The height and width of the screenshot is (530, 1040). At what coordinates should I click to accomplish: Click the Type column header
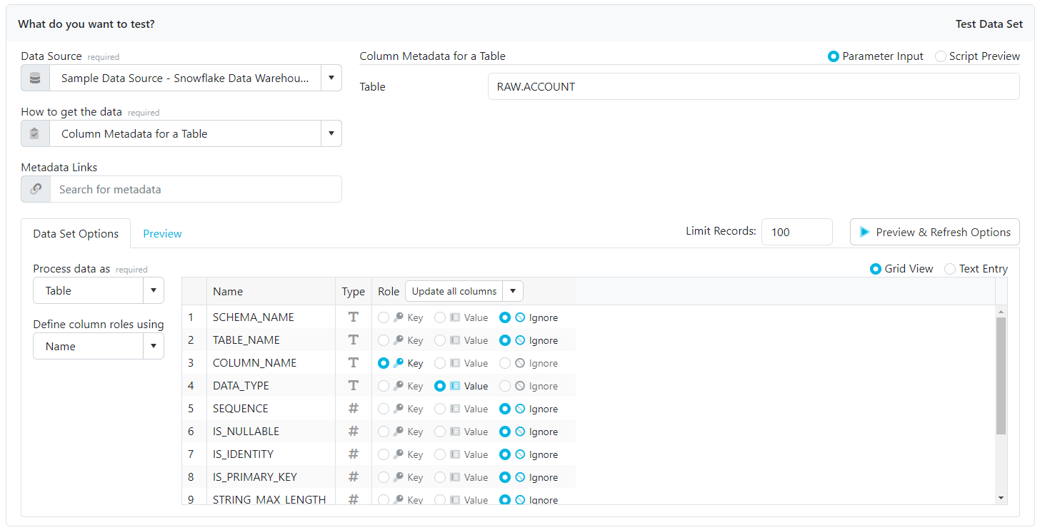tap(353, 291)
